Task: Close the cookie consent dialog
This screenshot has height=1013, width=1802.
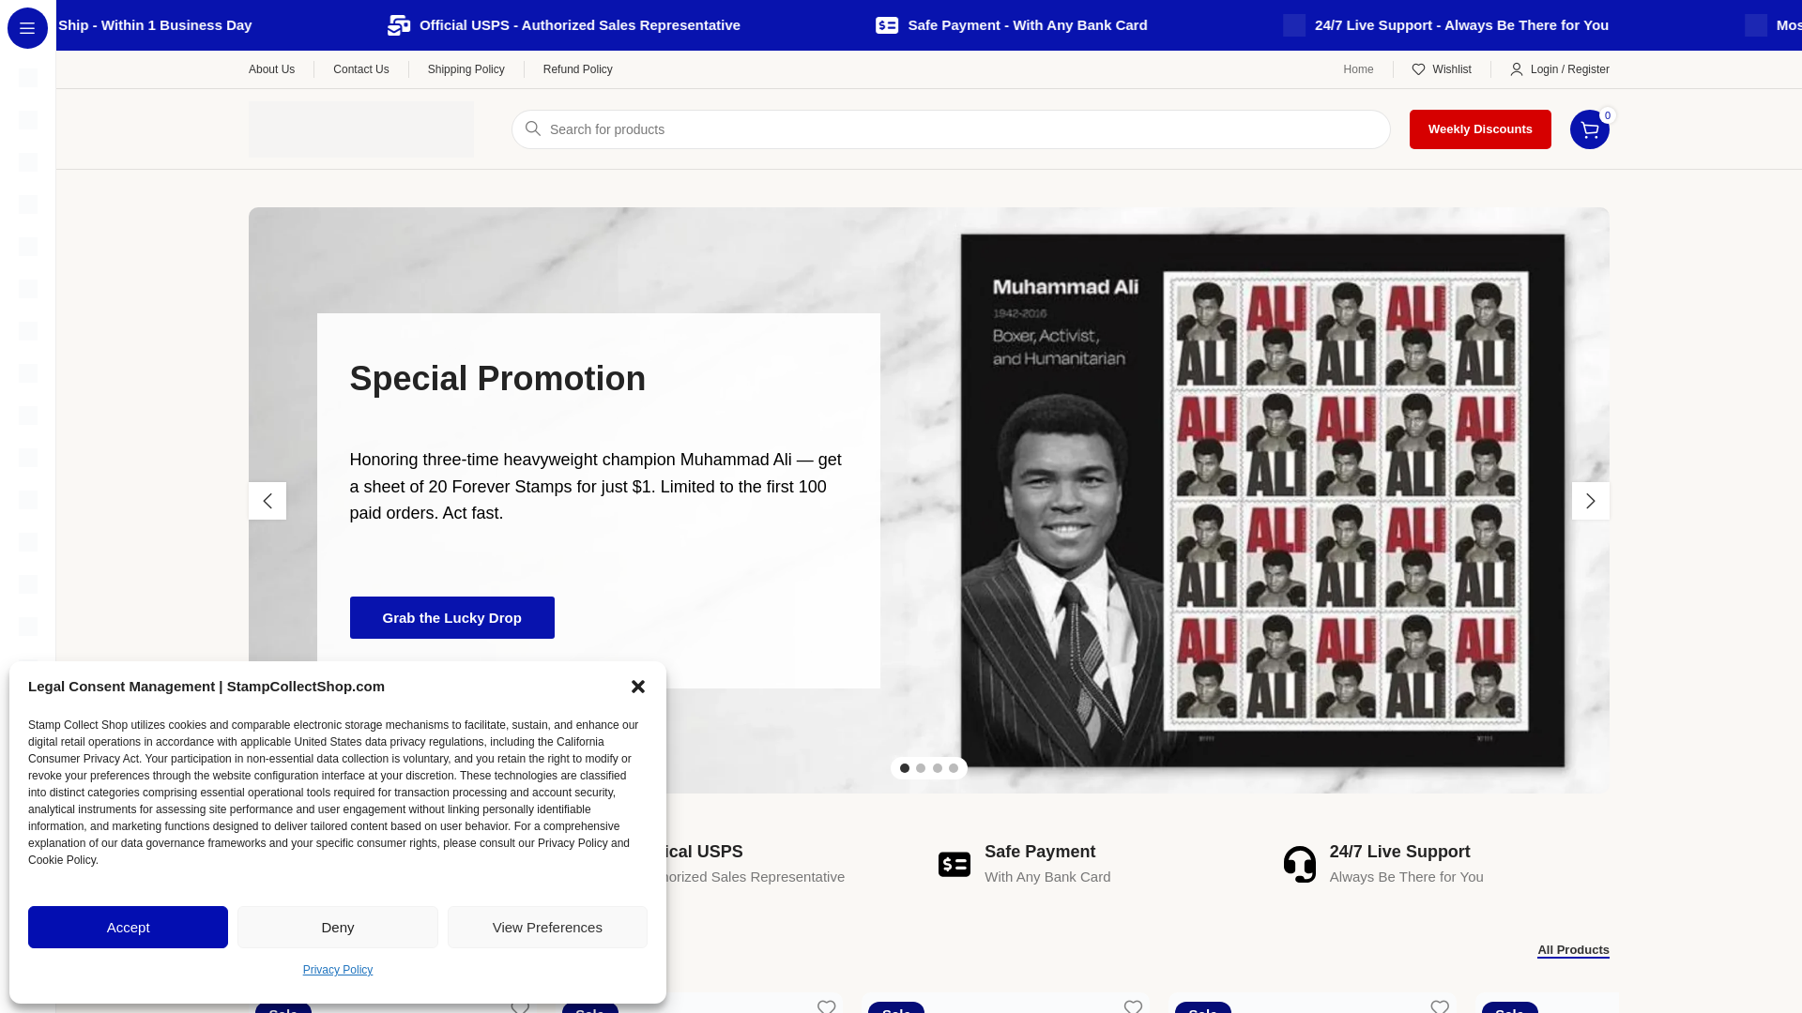Action: [638, 687]
